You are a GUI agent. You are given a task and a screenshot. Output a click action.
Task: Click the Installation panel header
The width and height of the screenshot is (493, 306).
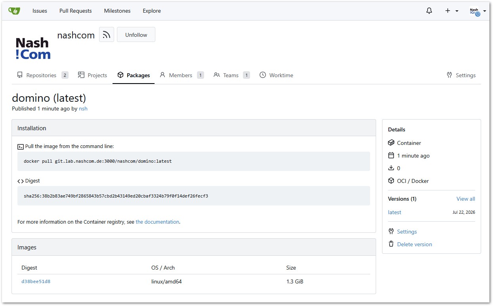(194, 128)
